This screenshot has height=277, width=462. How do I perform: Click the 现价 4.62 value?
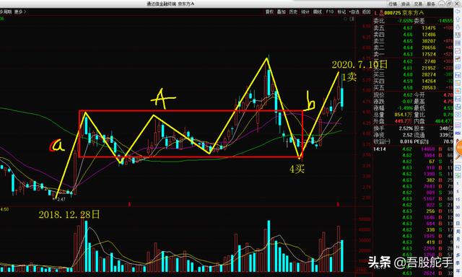(407, 95)
